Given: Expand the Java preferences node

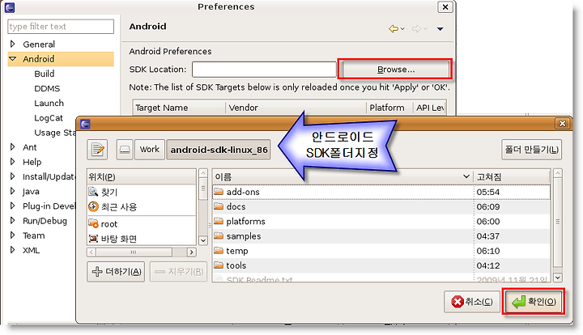Looking at the screenshot, I should 13,191.
